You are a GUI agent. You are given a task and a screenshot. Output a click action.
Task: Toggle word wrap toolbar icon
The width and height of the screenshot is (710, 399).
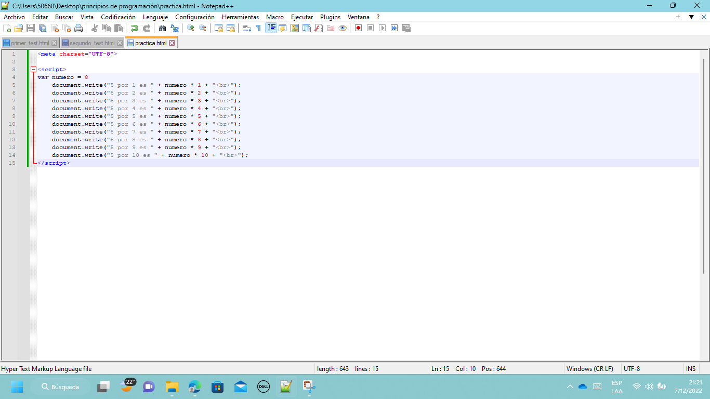coord(247,28)
